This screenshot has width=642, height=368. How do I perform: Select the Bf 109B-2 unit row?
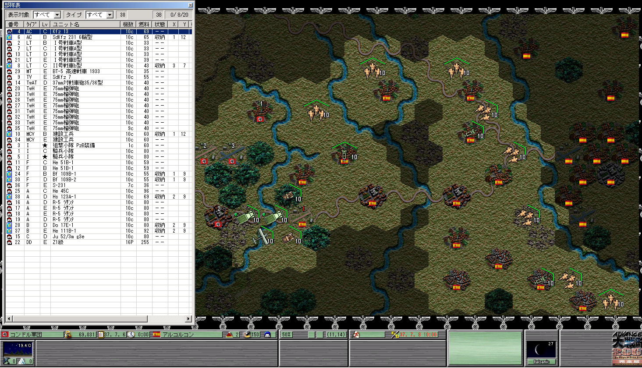[99, 180]
